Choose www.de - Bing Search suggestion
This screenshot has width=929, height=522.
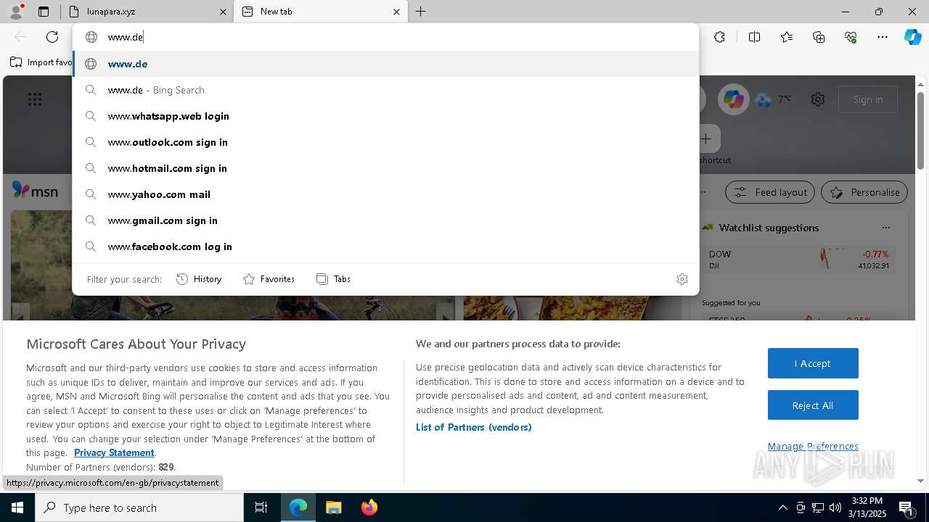(x=385, y=90)
